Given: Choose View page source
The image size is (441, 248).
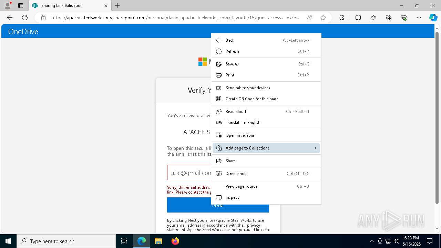Looking at the screenshot, I should (x=266, y=186).
